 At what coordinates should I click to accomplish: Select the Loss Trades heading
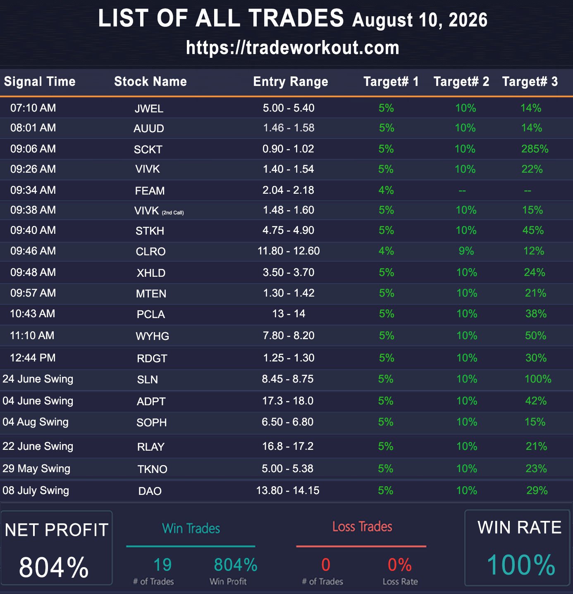click(362, 527)
